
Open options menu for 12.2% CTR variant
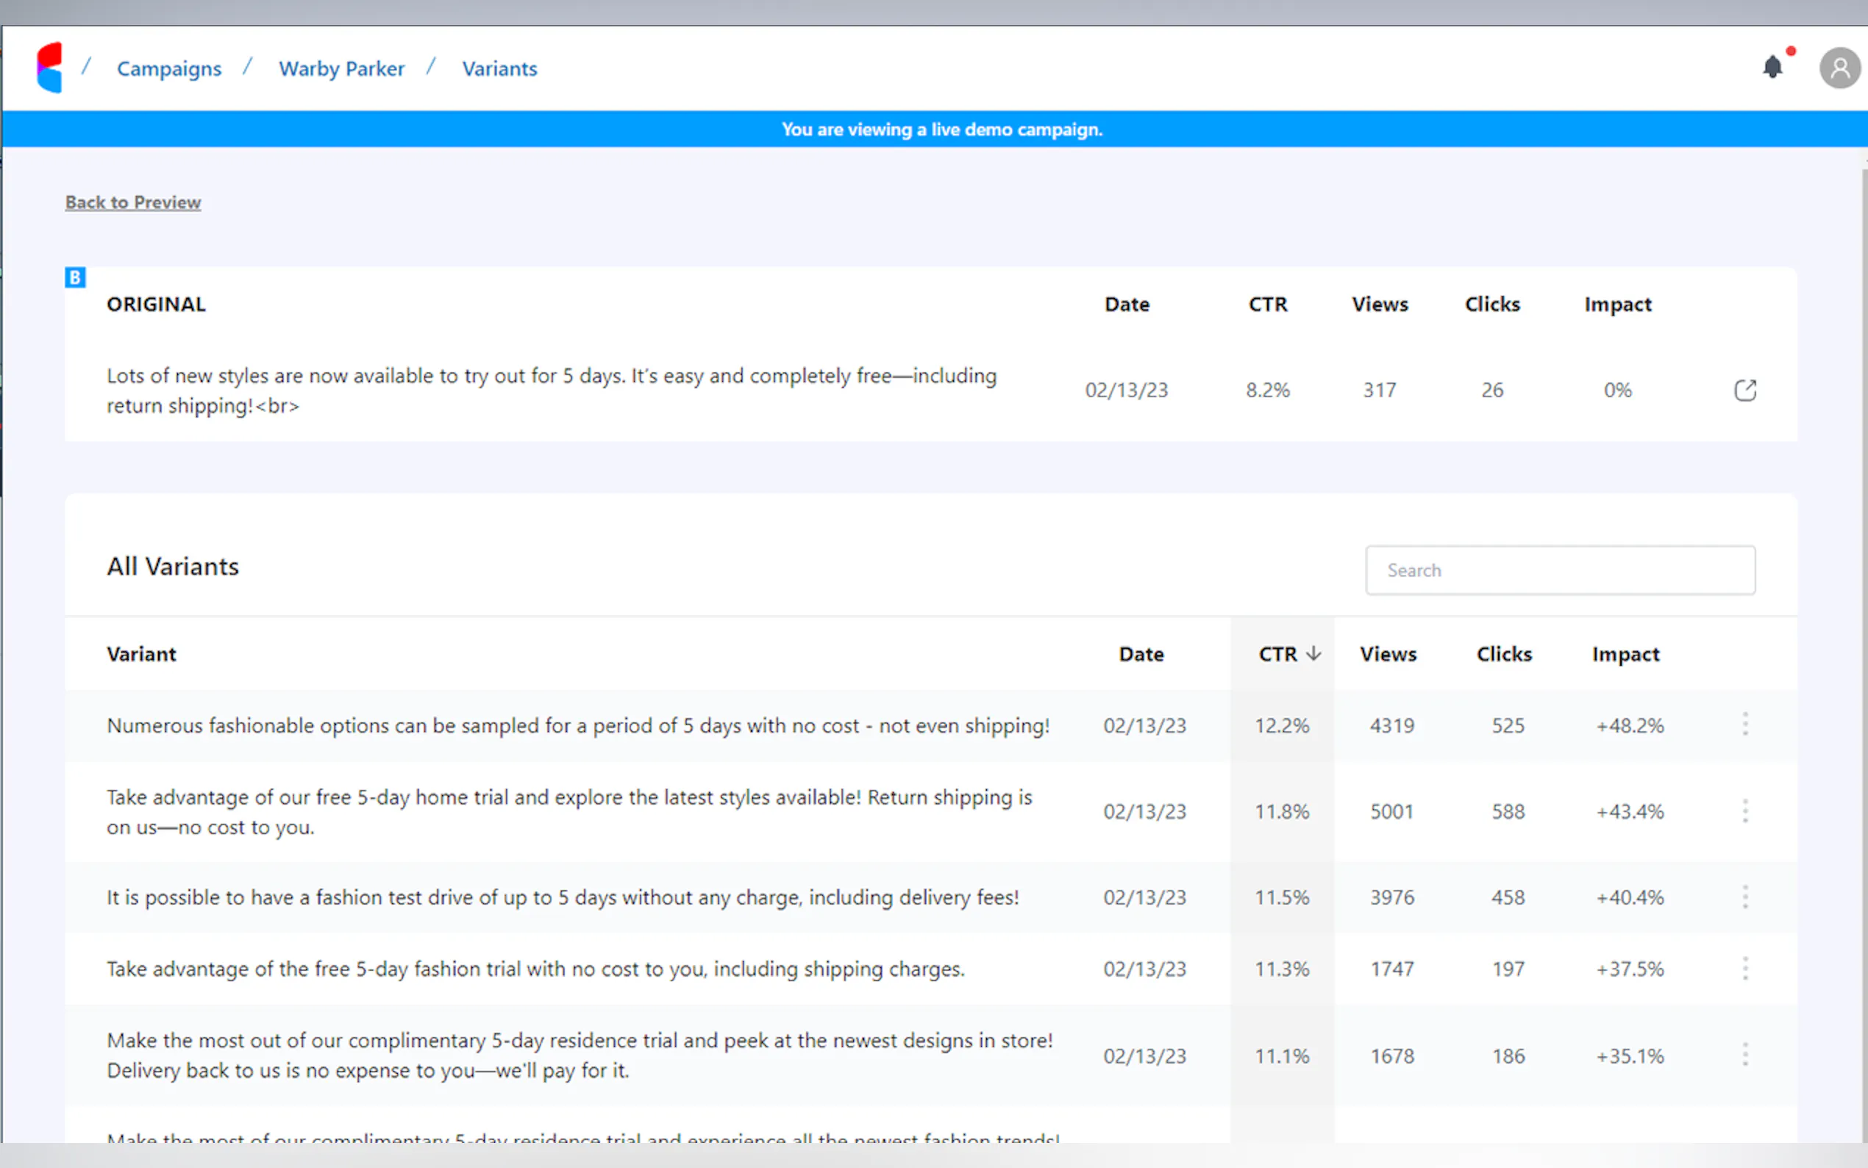pyautogui.click(x=1744, y=724)
